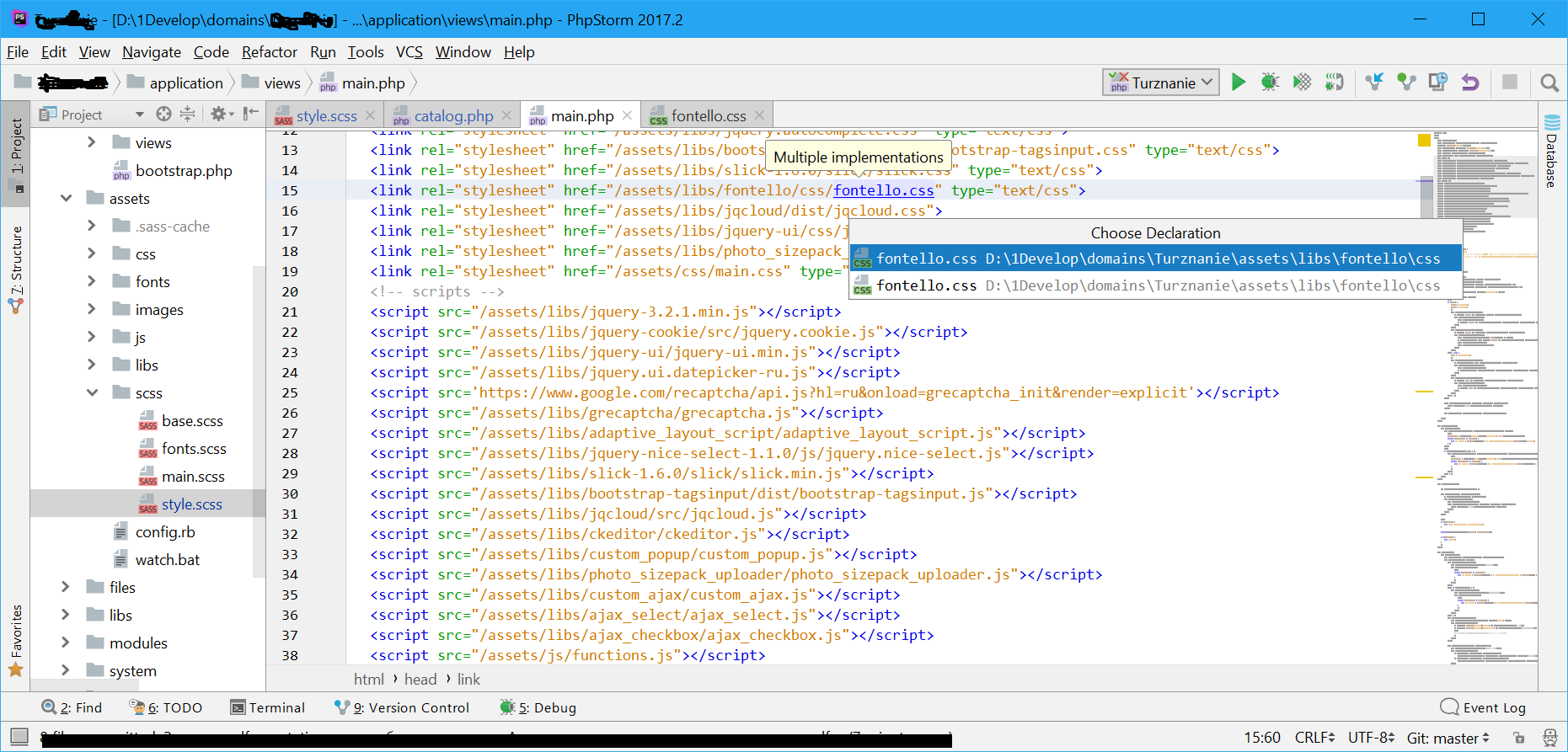Open the Navigate menu
The height and width of the screenshot is (752, 1568).
[x=152, y=52]
